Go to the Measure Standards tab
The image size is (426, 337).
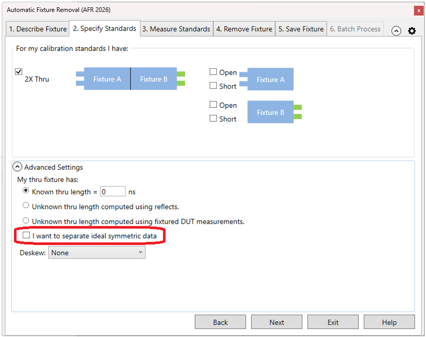(176, 29)
